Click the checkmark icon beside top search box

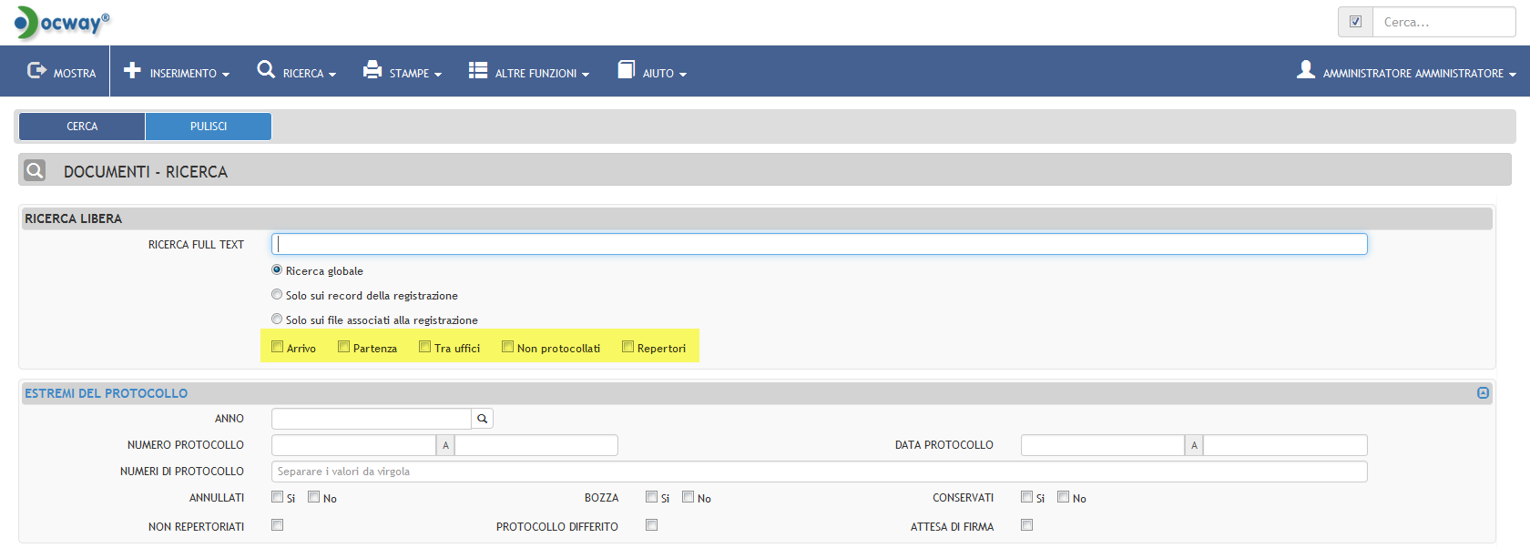tap(1355, 22)
